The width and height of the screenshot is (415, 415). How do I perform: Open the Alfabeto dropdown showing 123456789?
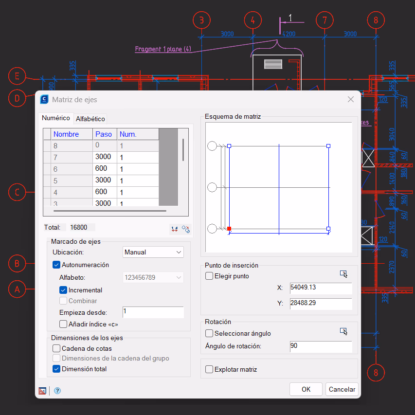pyautogui.click(x=153, y=277)
